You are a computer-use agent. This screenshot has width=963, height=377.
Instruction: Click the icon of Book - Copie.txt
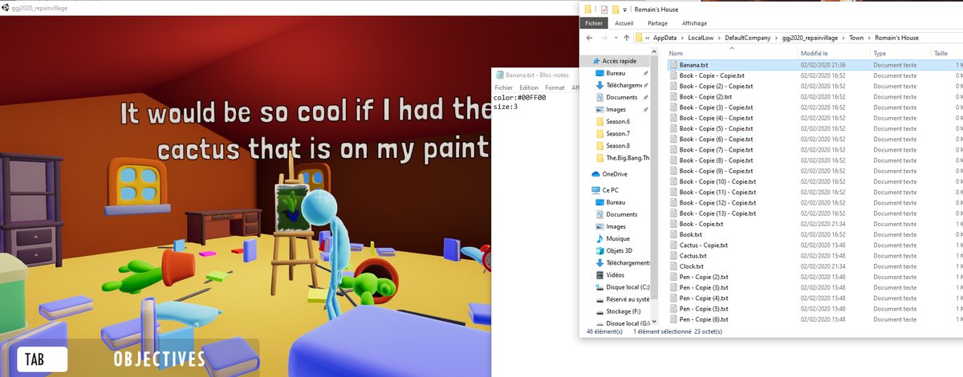tap(674, 224)
